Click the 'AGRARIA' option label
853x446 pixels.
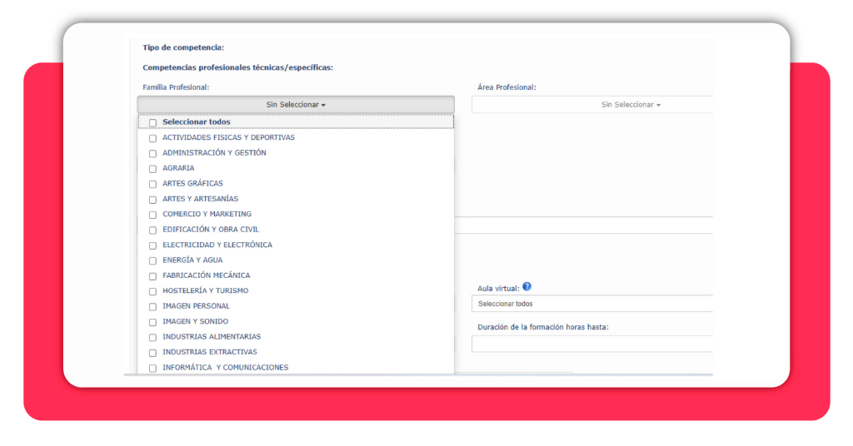[178, 168]
